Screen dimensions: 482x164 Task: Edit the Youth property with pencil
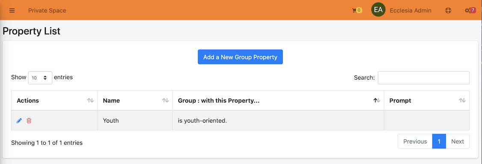(19, 121)
